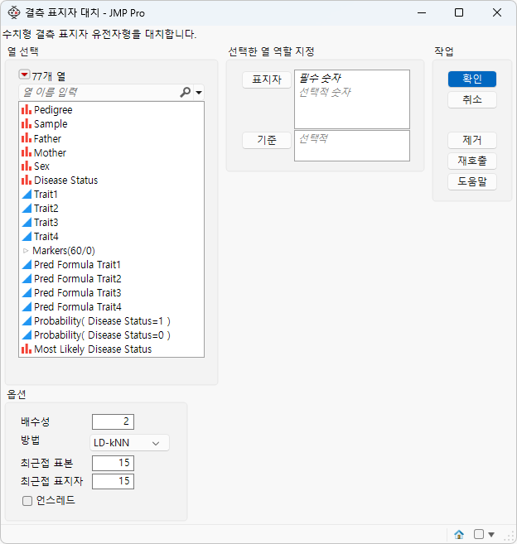This screenshot has height=544, width=517.
Task: Select Most Likely Disease Status column name
Action: tap(93, 349)
